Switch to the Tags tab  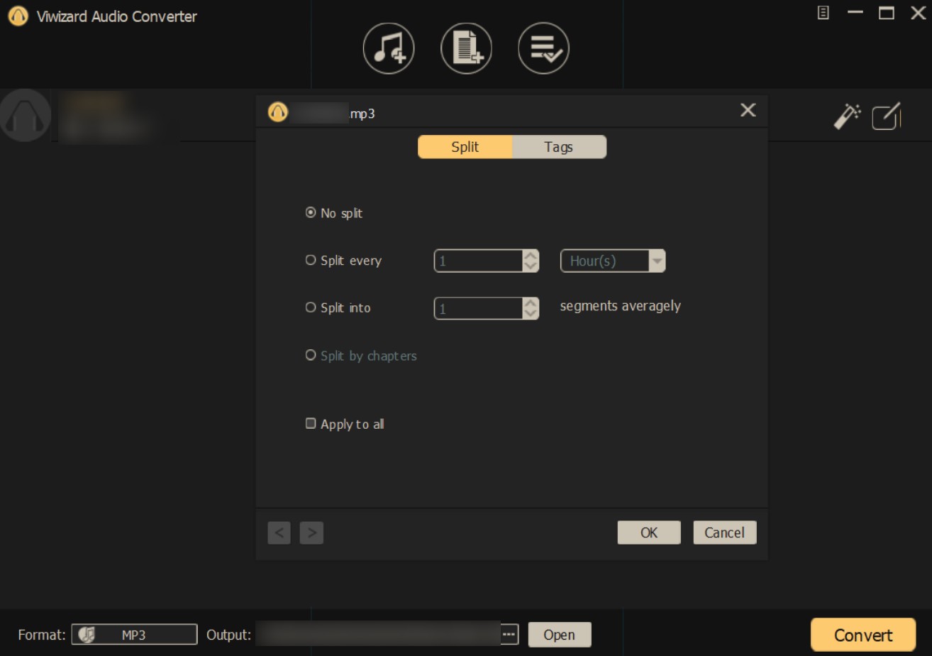click(x=559, y=147)
